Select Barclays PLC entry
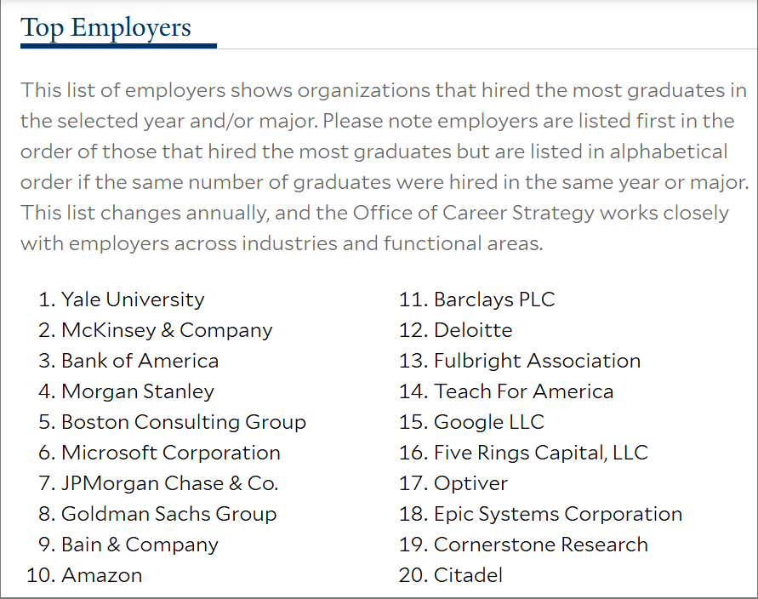 [494, 299]
